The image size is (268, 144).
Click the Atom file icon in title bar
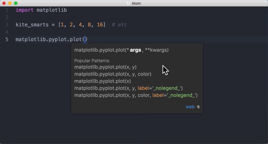pos(128,3)
